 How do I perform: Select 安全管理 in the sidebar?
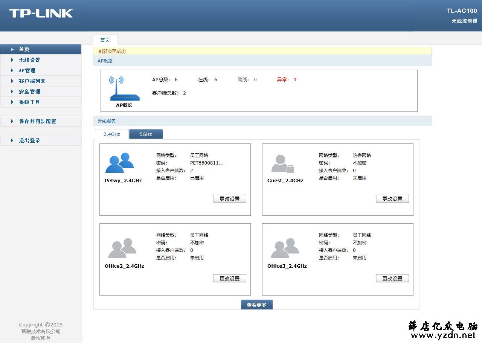41,91
